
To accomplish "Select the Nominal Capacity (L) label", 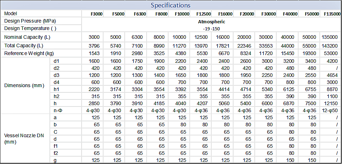I will click(x=27, y=37).
